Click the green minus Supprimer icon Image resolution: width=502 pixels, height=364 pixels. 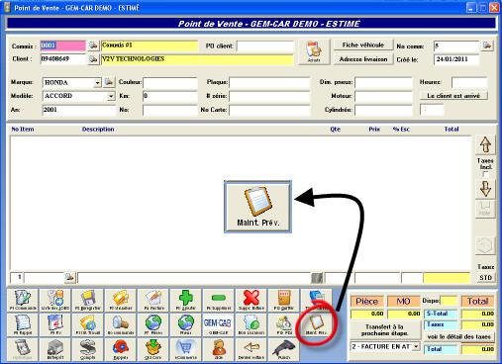tap(219, 300)
